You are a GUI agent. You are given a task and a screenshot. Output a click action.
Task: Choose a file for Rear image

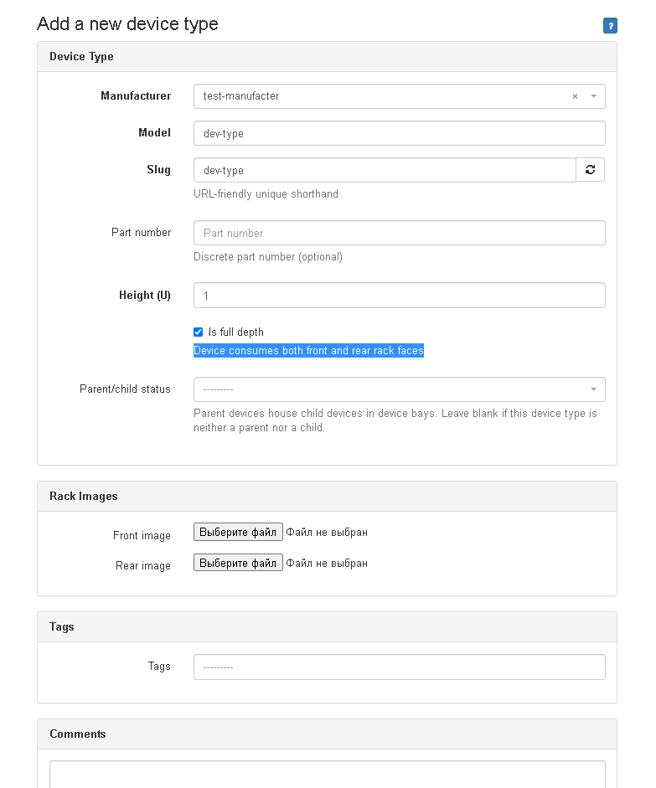pos(238,563)
